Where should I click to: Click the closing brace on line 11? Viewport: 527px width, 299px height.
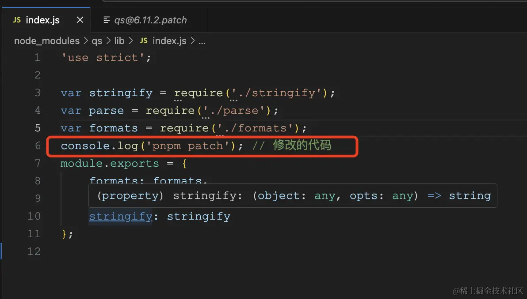[64, 234]
